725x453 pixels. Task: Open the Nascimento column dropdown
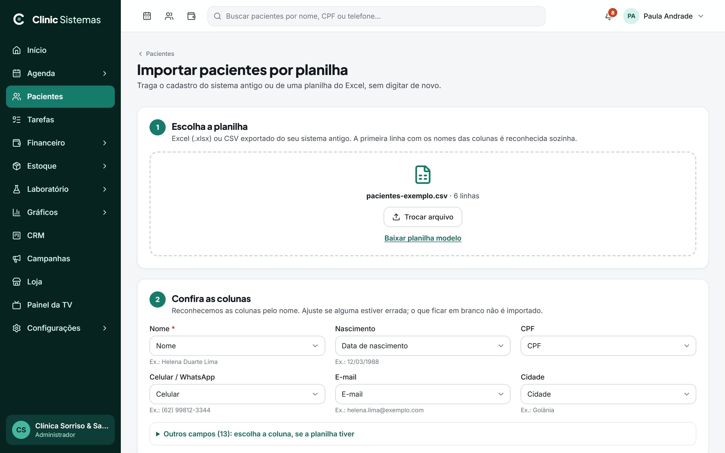tap(422, 346)
